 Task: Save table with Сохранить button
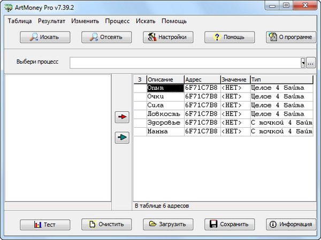point(230,224)
